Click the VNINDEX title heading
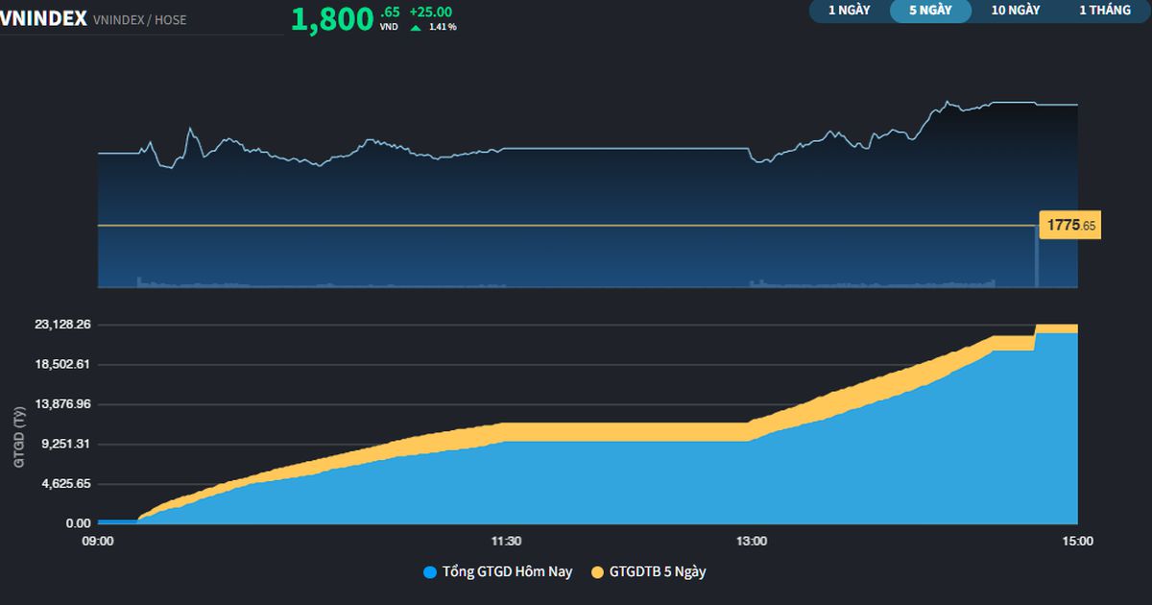The height and width of the screenshot is (605, 1152). pos(40,17)
